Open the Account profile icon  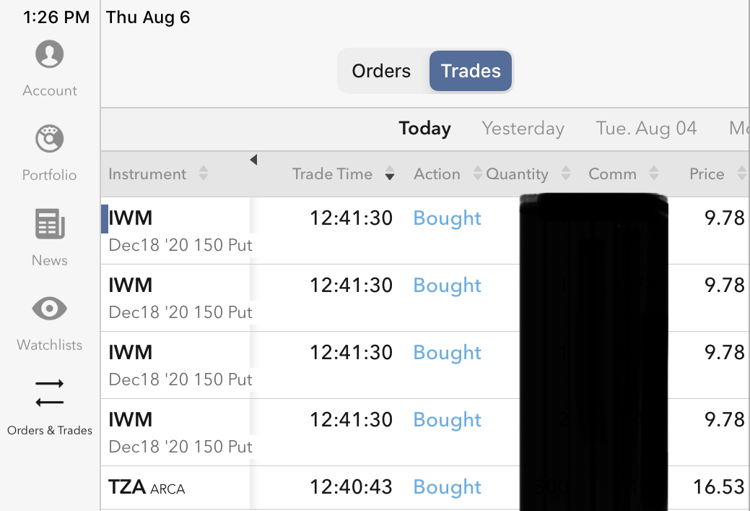pos(49,55)
